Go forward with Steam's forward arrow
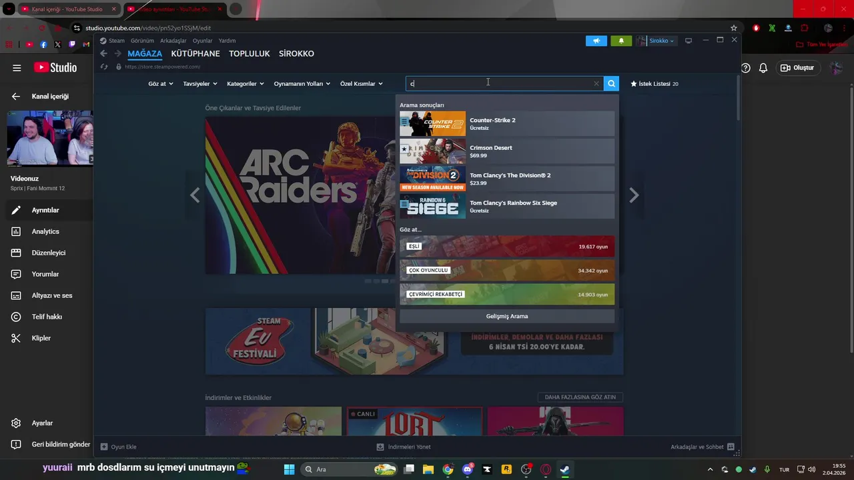Screen dimensions: 854x480 click(x=117, y=53)
